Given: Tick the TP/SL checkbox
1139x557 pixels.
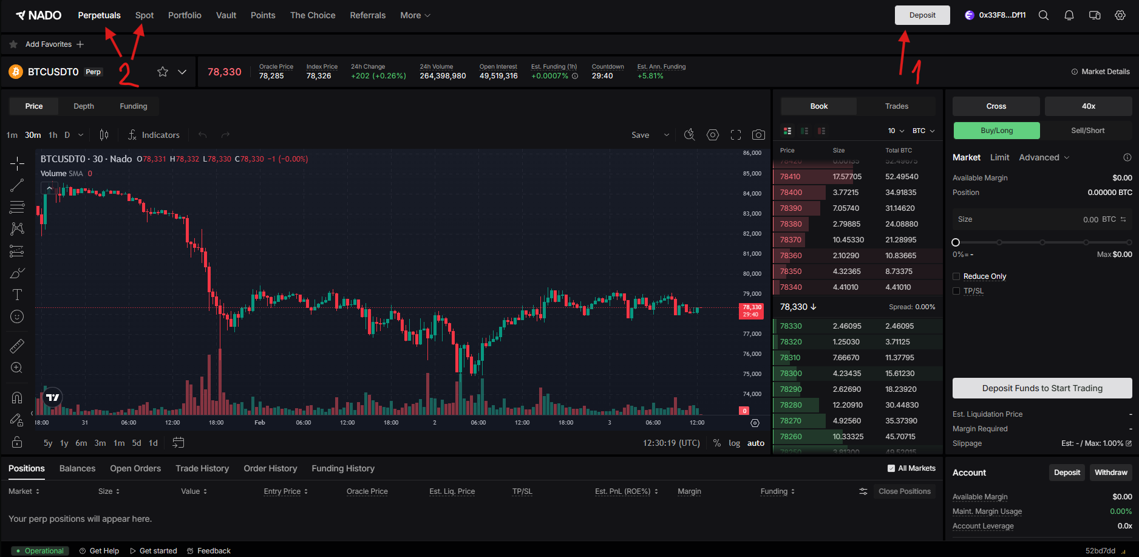Looking at the screenshot, I should [956, 291].
